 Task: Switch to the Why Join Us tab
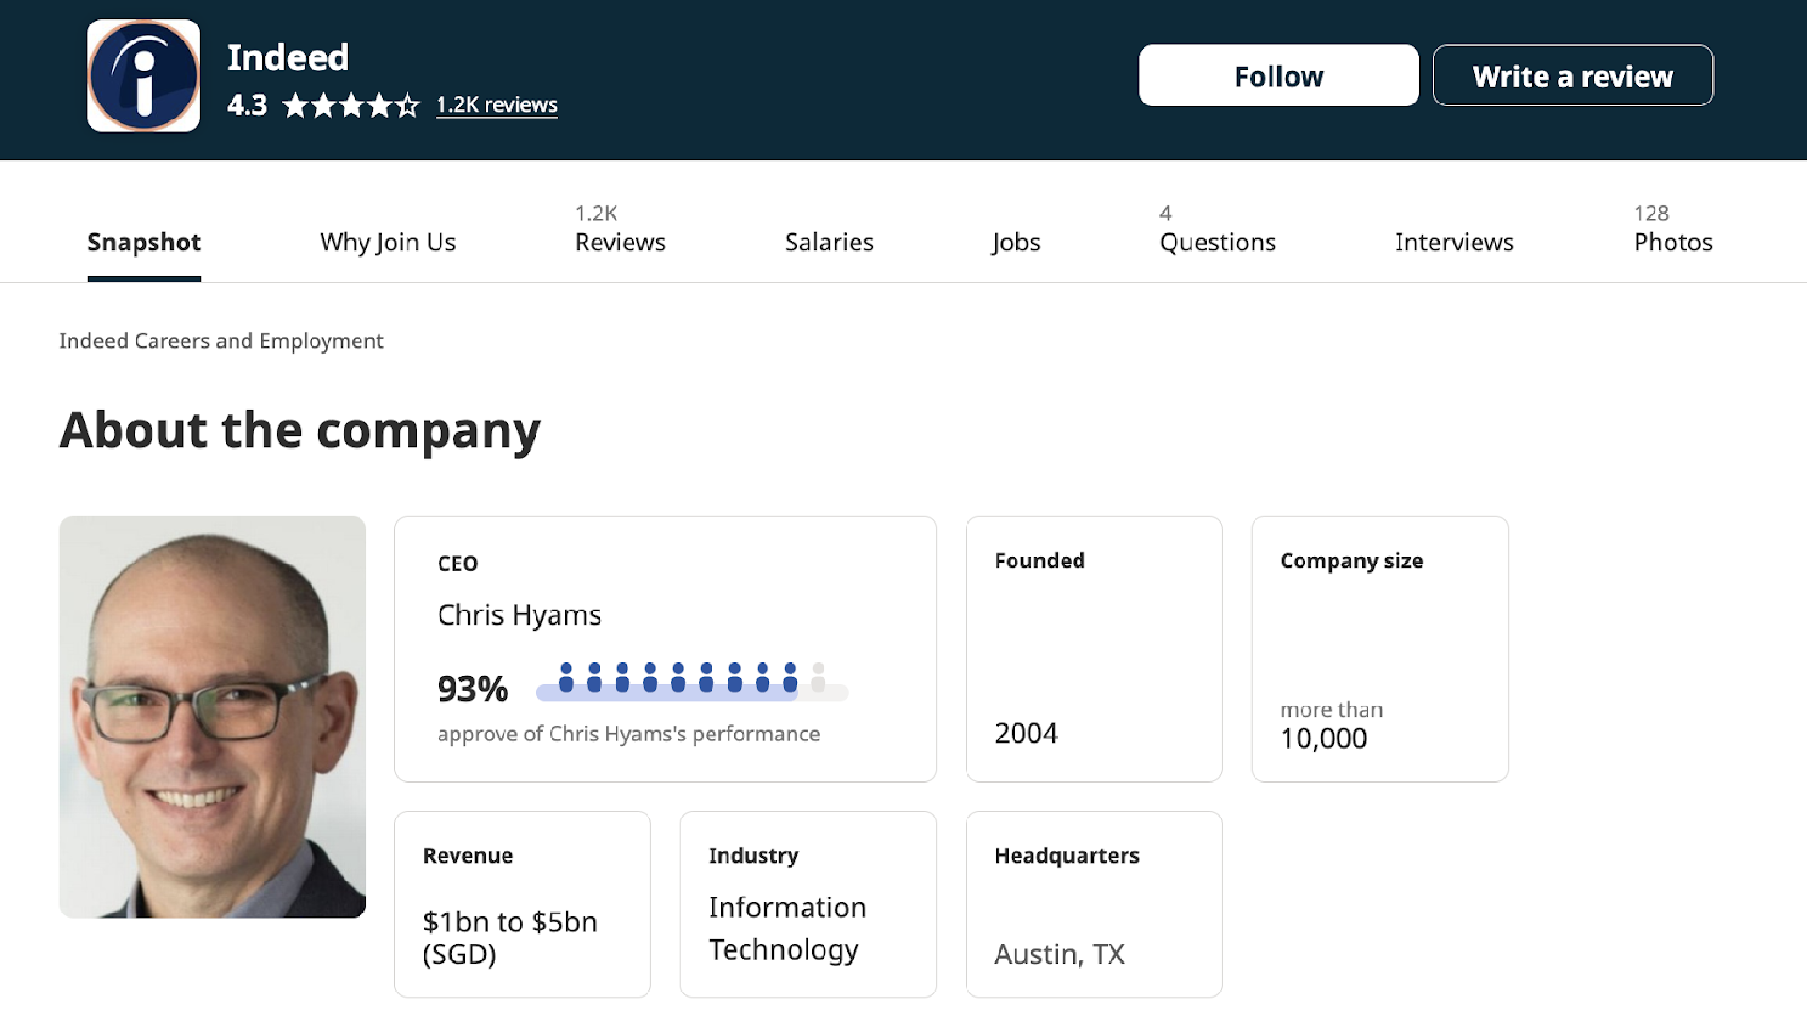[x=388, y=242]
